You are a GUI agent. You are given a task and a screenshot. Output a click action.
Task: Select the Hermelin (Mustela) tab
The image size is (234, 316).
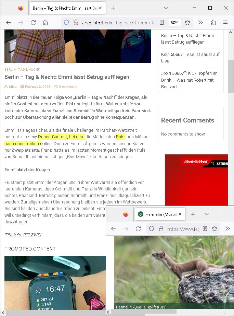point(160,214)
